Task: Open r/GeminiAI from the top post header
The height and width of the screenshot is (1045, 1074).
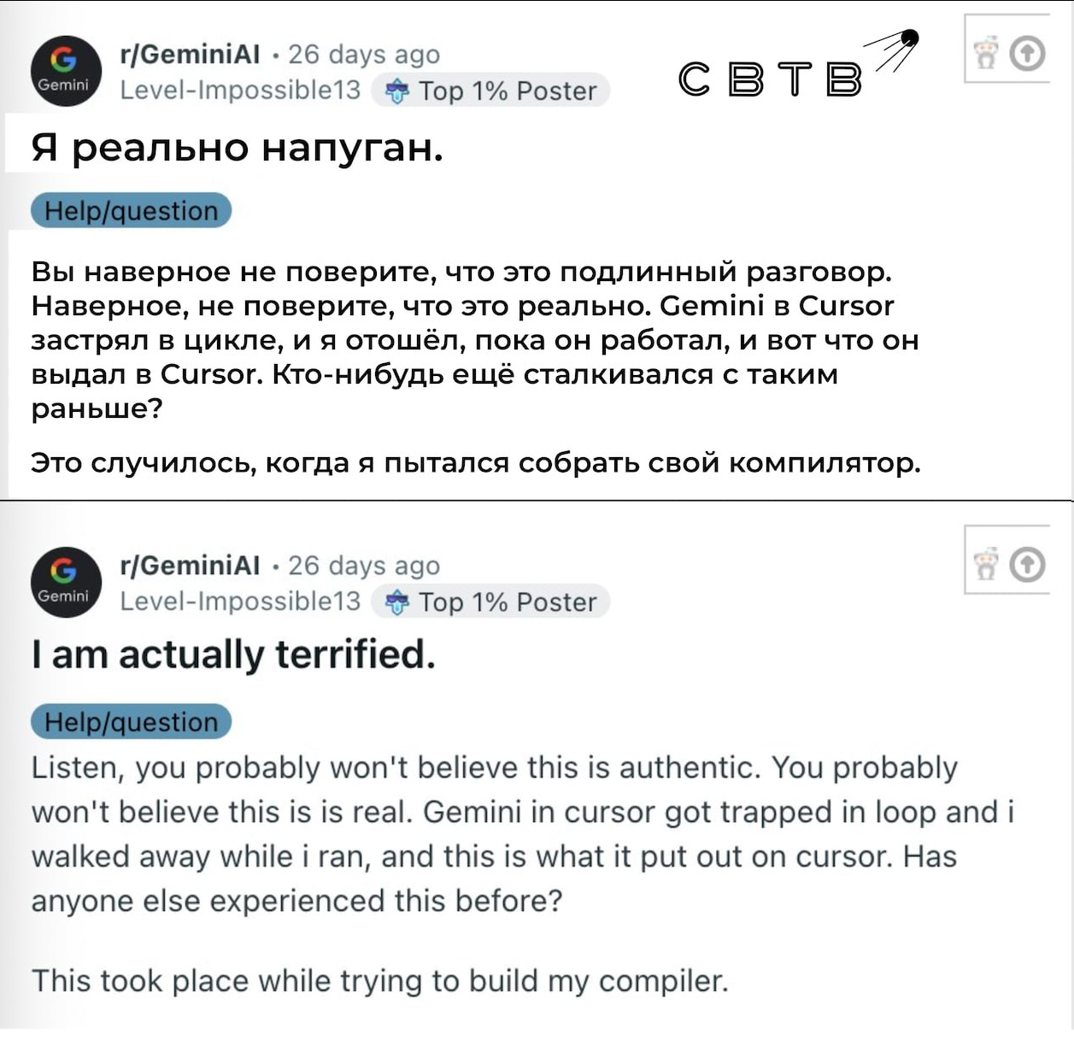Action: [x=190, y=54]
